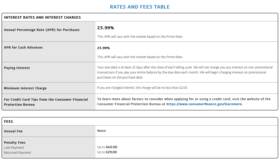Screen dimensions: 280x160
Task: Select the Late Payment label
Action: pyautogui.click(x=14, y=148)
